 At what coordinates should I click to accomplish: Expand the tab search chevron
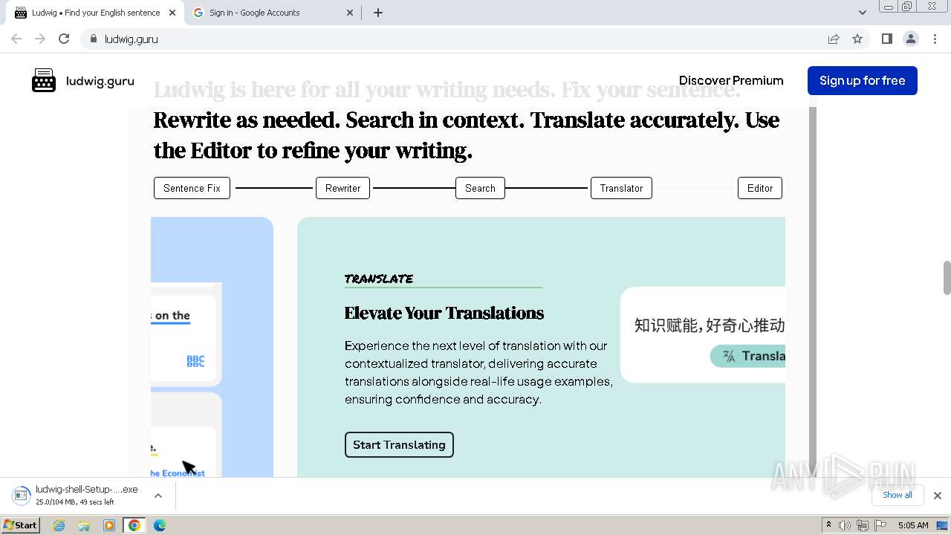click(x=862, y=13)
